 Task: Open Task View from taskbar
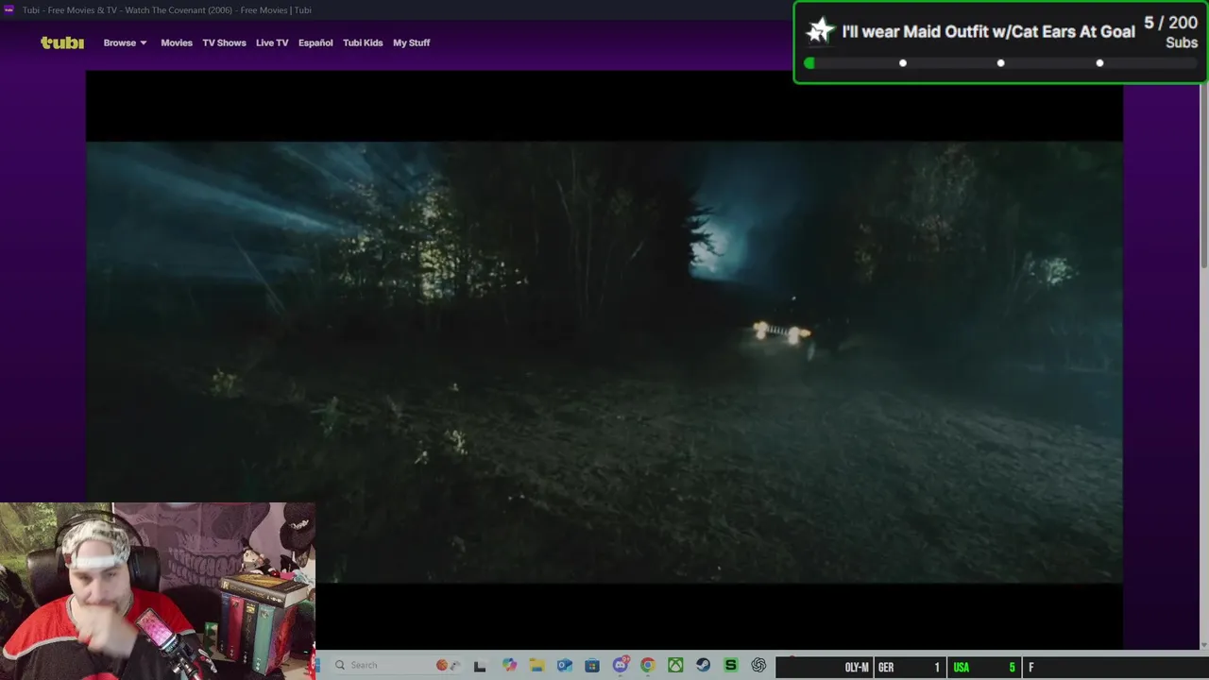pos(480,666)
